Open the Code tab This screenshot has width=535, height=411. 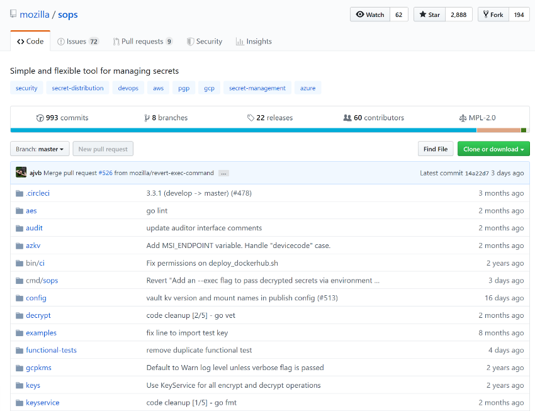[30, 42]
